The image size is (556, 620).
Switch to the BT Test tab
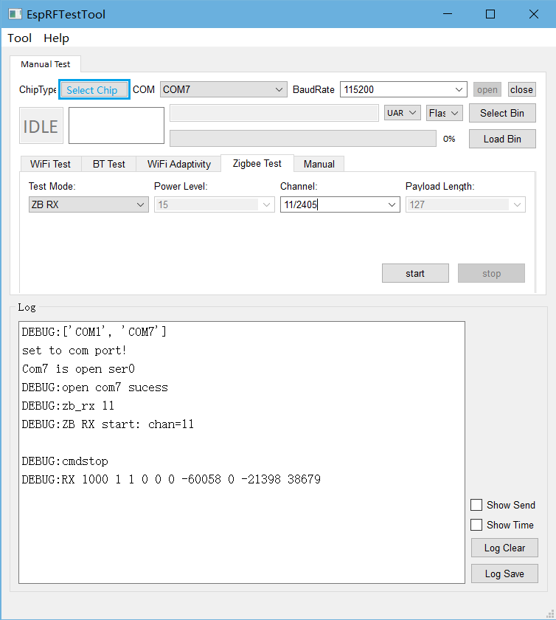108,164
